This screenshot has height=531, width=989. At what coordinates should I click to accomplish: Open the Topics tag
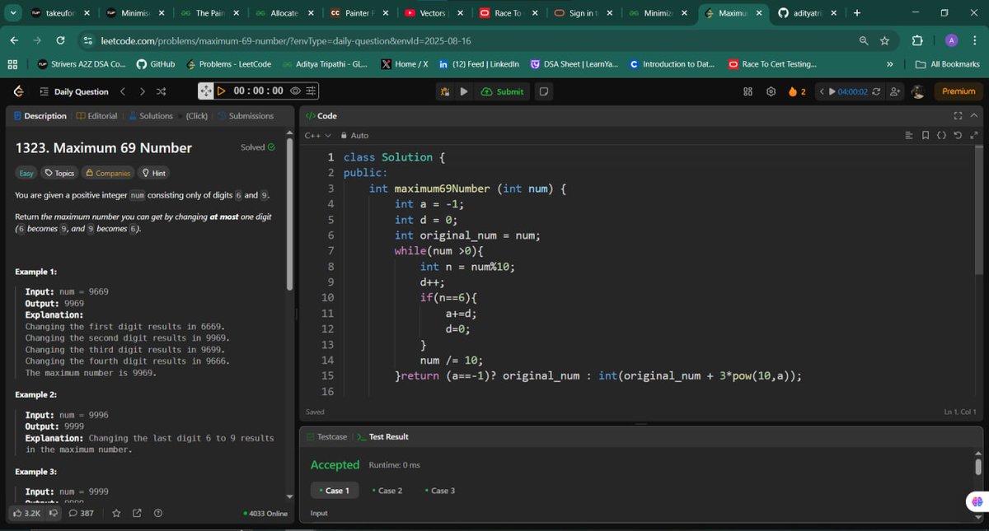(60, 173)
